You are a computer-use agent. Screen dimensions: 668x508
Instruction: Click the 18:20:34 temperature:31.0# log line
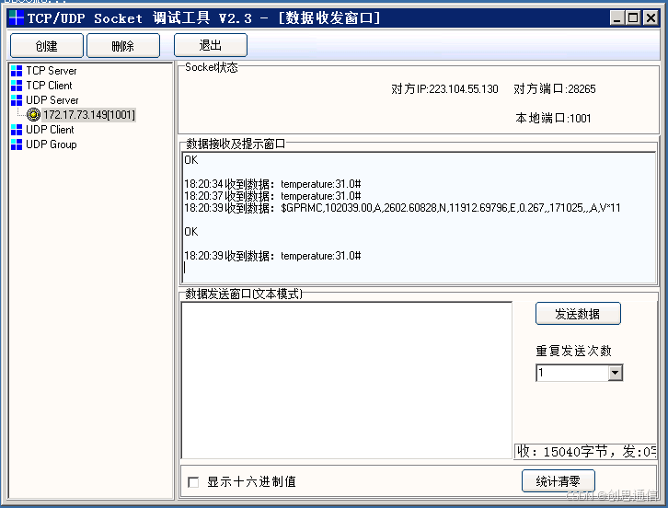pyautogui.click(x=272, y=184)
